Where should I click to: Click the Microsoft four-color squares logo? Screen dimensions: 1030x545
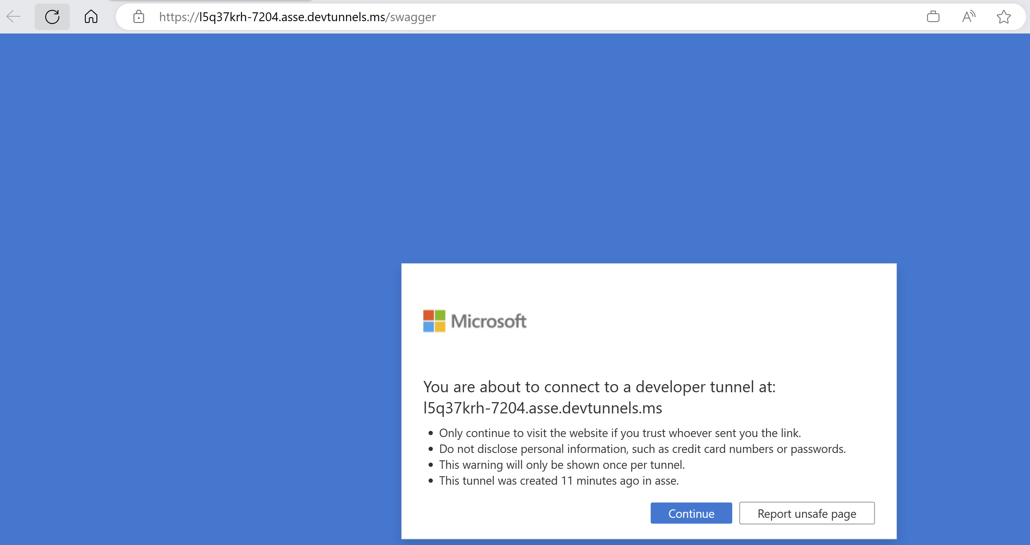click(434, 321)
